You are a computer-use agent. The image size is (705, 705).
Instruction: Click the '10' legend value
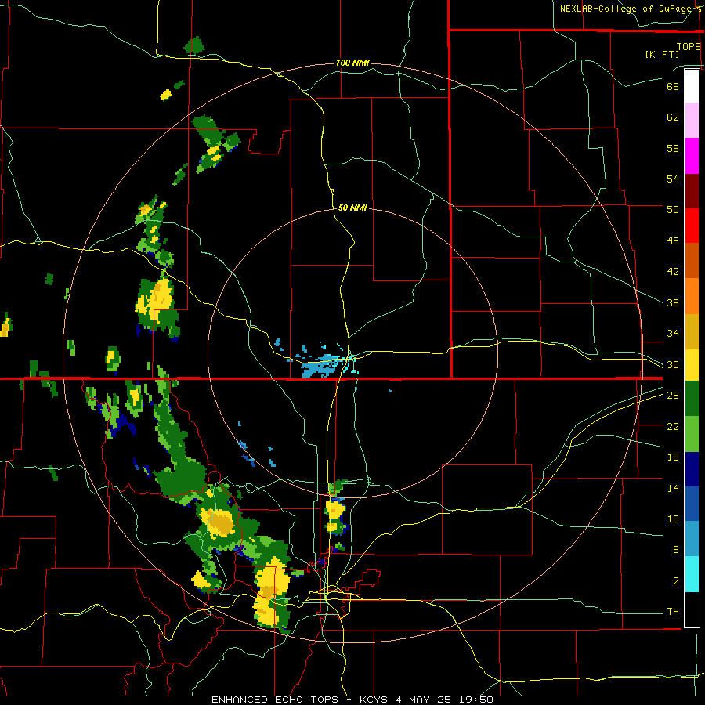click(x=673, y=519)
